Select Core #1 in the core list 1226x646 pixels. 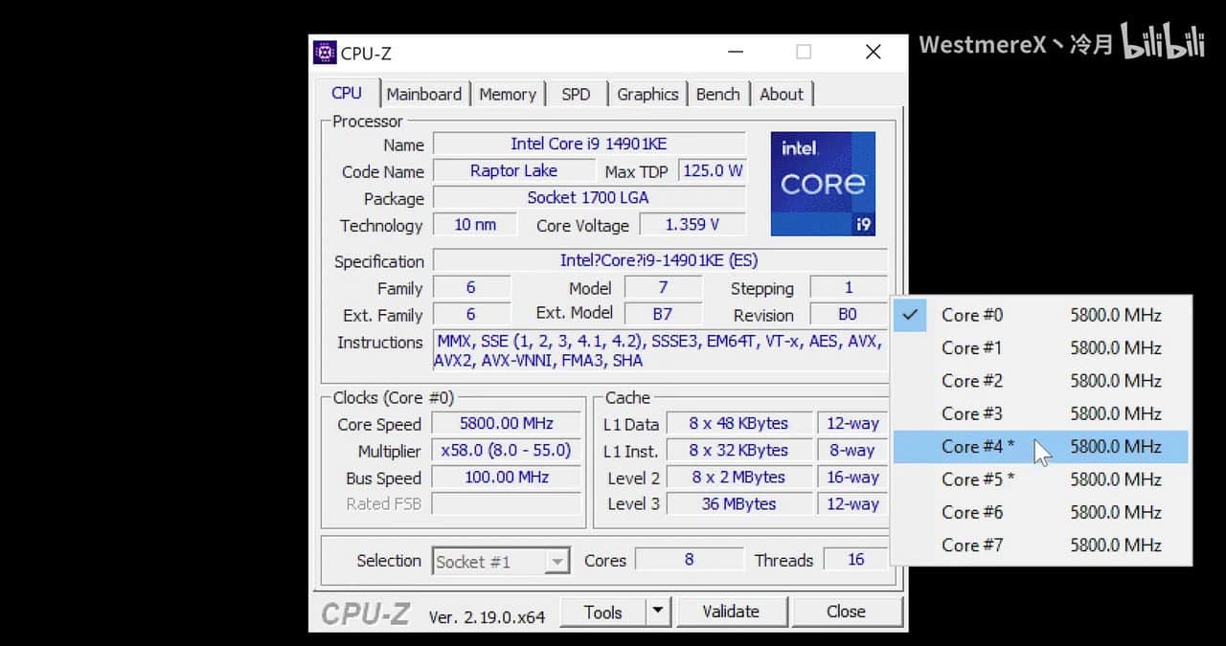click(x=1041, y=347)
